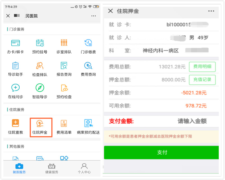Select the 下午4:39 time display
Viewport: 225px width, 180px height.
11,7
